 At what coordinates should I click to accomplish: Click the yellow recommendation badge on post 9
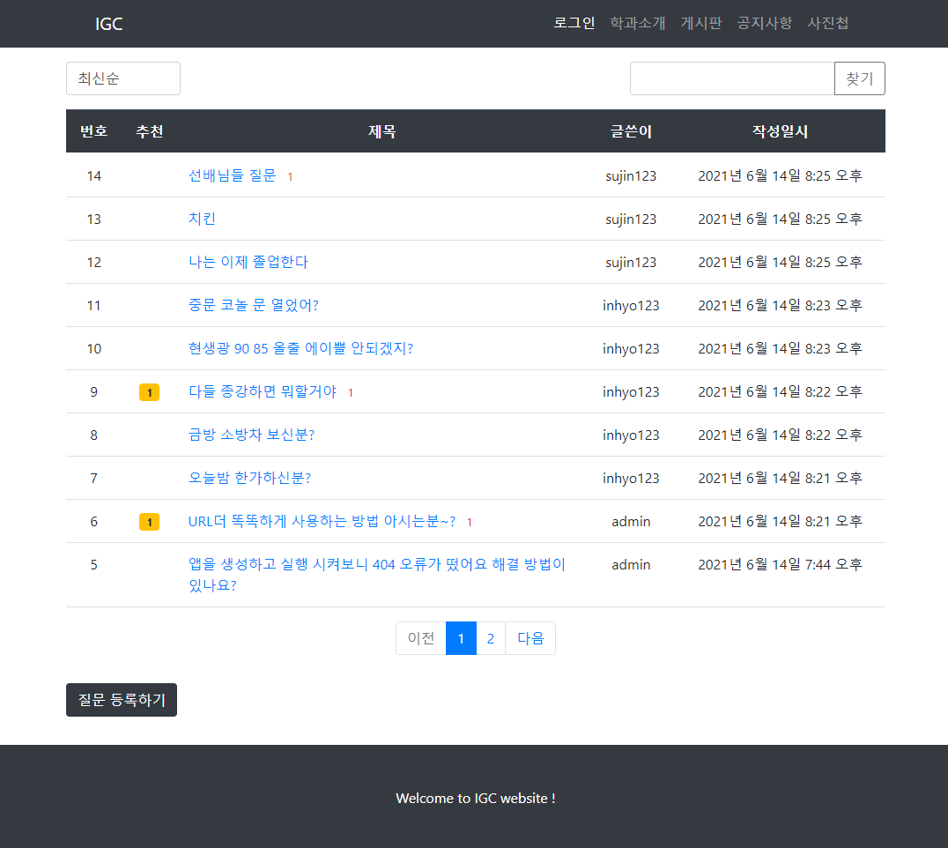149,391
